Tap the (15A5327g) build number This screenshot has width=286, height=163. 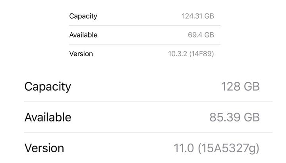(229, 148)
